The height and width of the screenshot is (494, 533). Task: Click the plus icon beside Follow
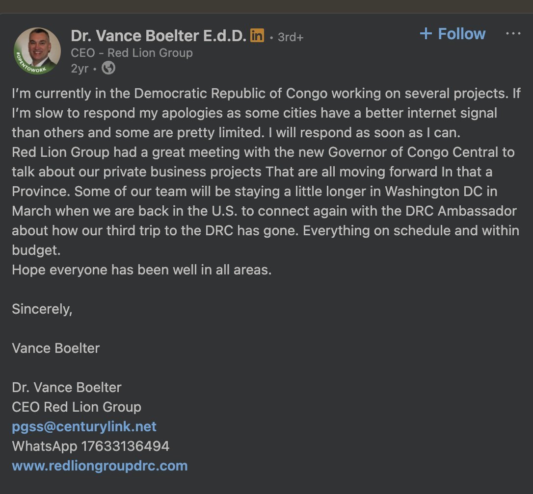click(426, 34)
